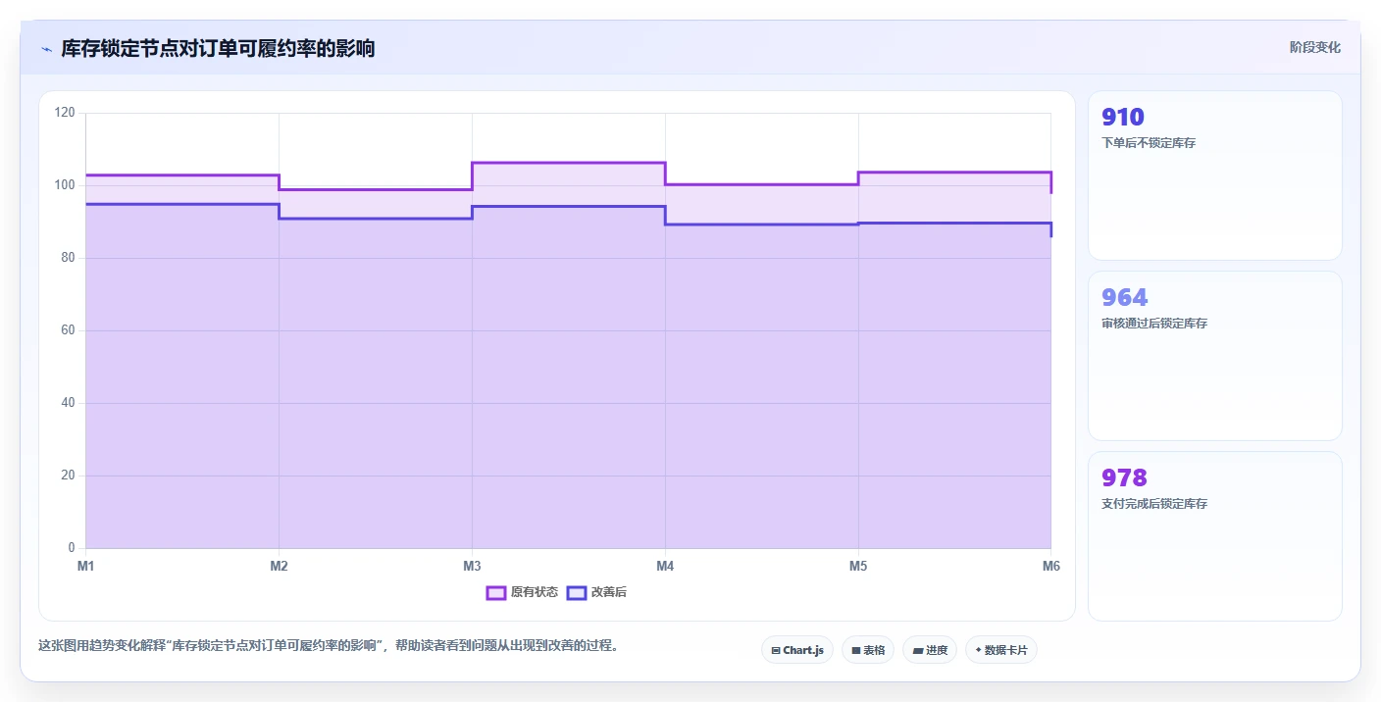Click the icon inside Chart.js chip

click(x=776, y=650)
